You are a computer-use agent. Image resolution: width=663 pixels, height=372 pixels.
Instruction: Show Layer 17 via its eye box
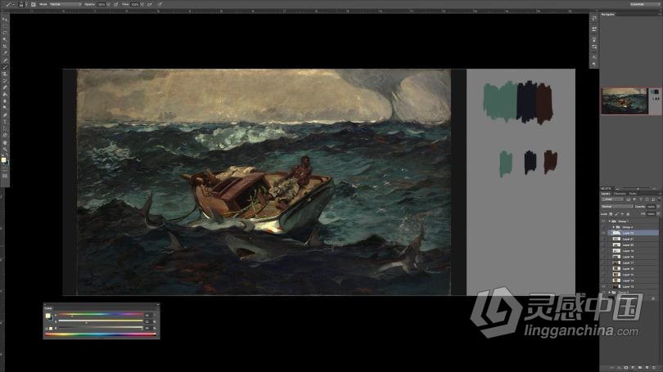[x=603, y=262]
